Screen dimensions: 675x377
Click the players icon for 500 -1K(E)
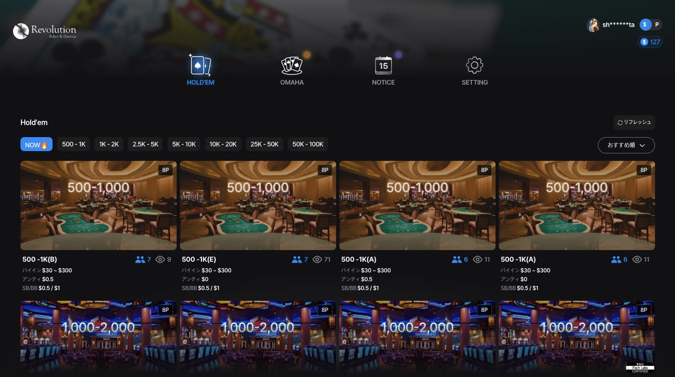pyautogui.click(x=297, y=259)
